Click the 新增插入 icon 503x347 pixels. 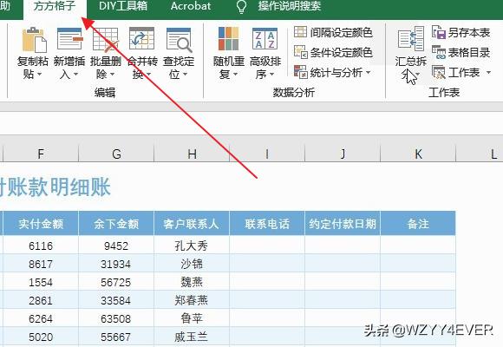(x=69, y=39)
